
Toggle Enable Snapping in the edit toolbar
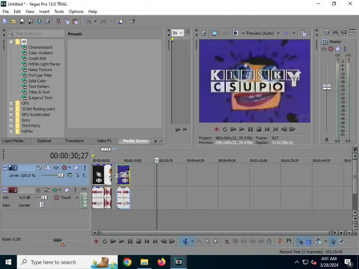click(300, 241)
